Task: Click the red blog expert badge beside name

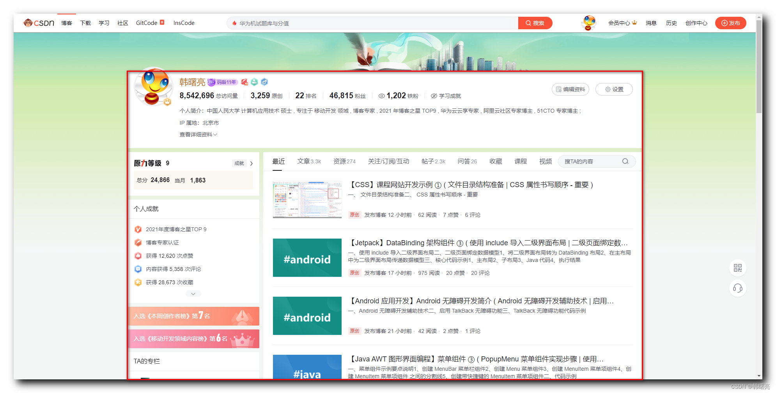Action: 244,82
